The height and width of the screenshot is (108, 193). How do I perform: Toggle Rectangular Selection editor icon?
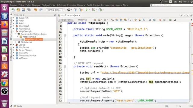129,20
